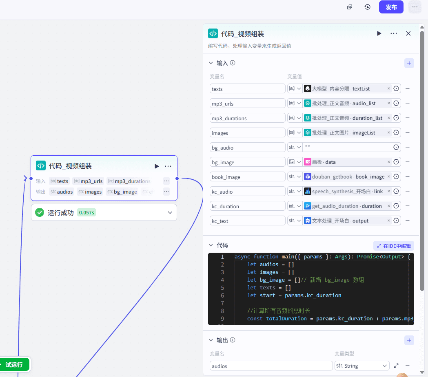Remove the texts input row
Image resolution: width=428 pixels, height=377 pixels.
407,88
